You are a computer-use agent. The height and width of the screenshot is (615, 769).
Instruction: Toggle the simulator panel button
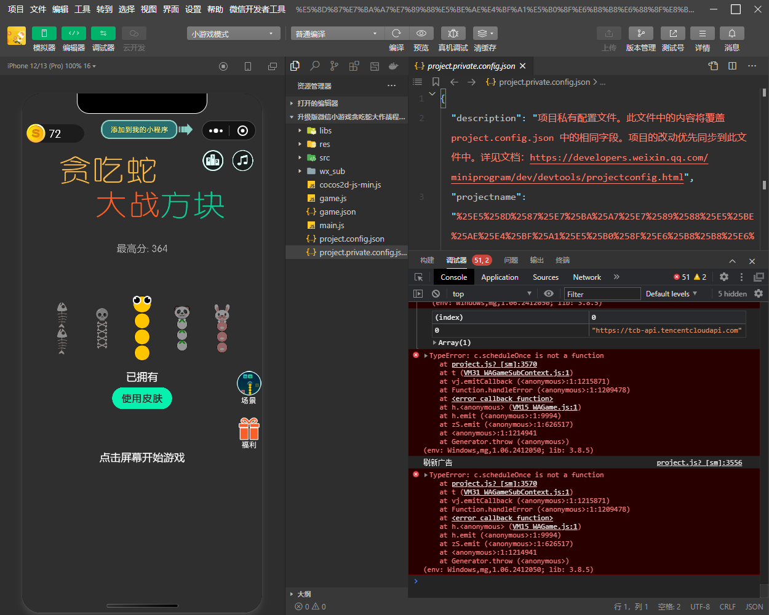tap(44, 34)
